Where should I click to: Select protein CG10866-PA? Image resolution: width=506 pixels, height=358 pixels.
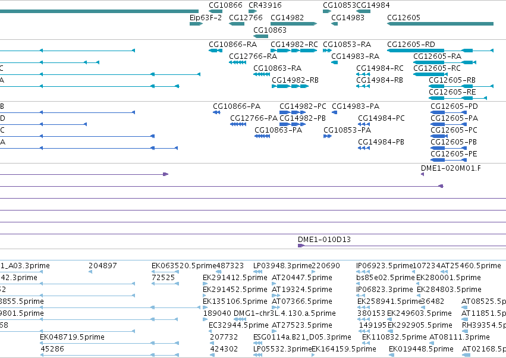pyautogui.click(x=237, y=106)
